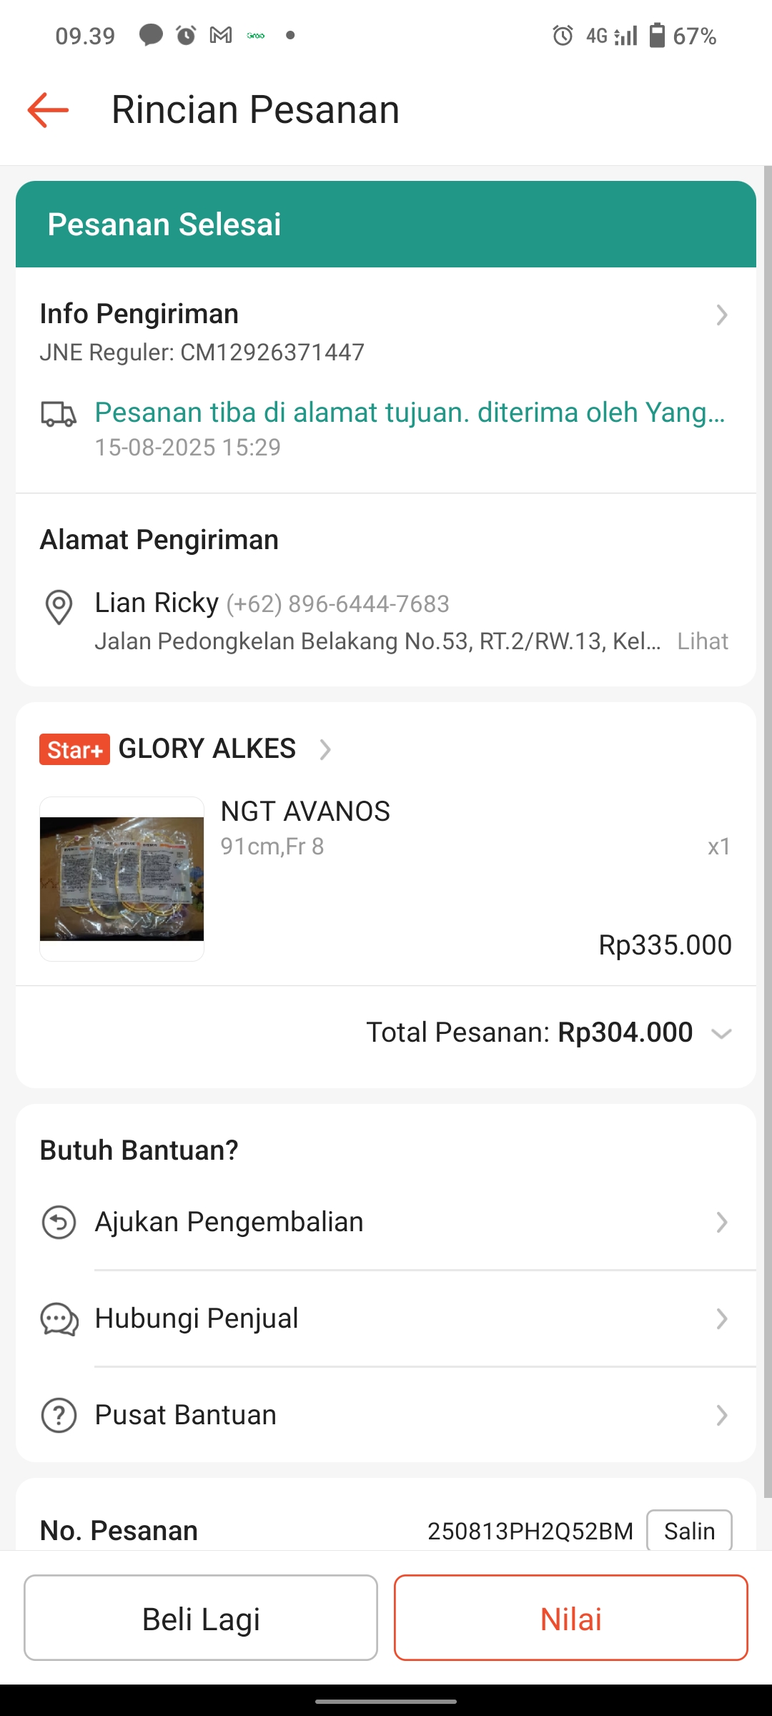Copy order number with Salin button

coord(688,1531)
